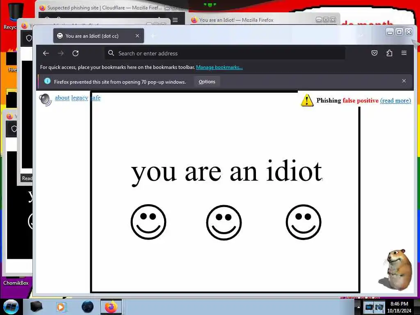Open the about link

(x=62, y=98)
